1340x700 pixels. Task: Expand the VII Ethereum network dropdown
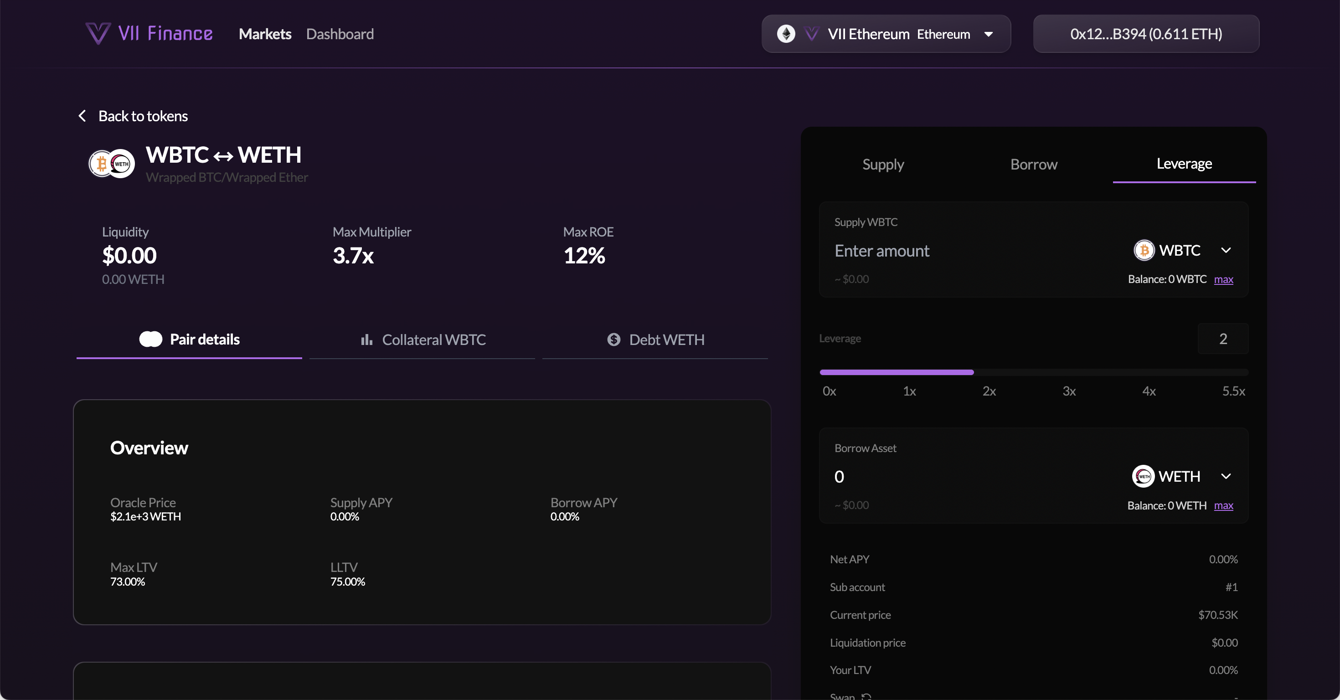pos(988,34)
